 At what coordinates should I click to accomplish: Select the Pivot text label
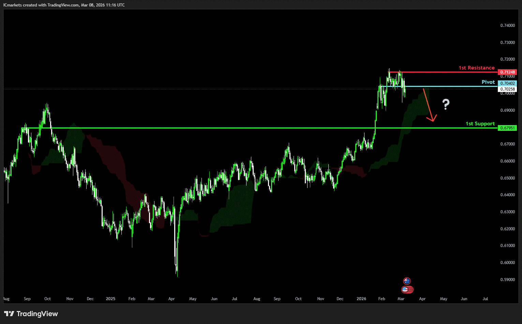point(488,82)
